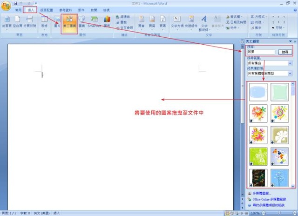
Task: Open the 圖案 Shapes gallery
Action: [x=82, y=23]
